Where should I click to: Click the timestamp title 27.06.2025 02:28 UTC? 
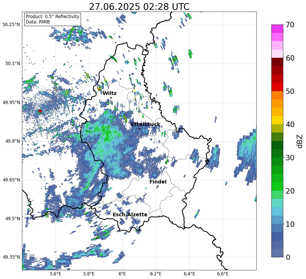(139, 7)
